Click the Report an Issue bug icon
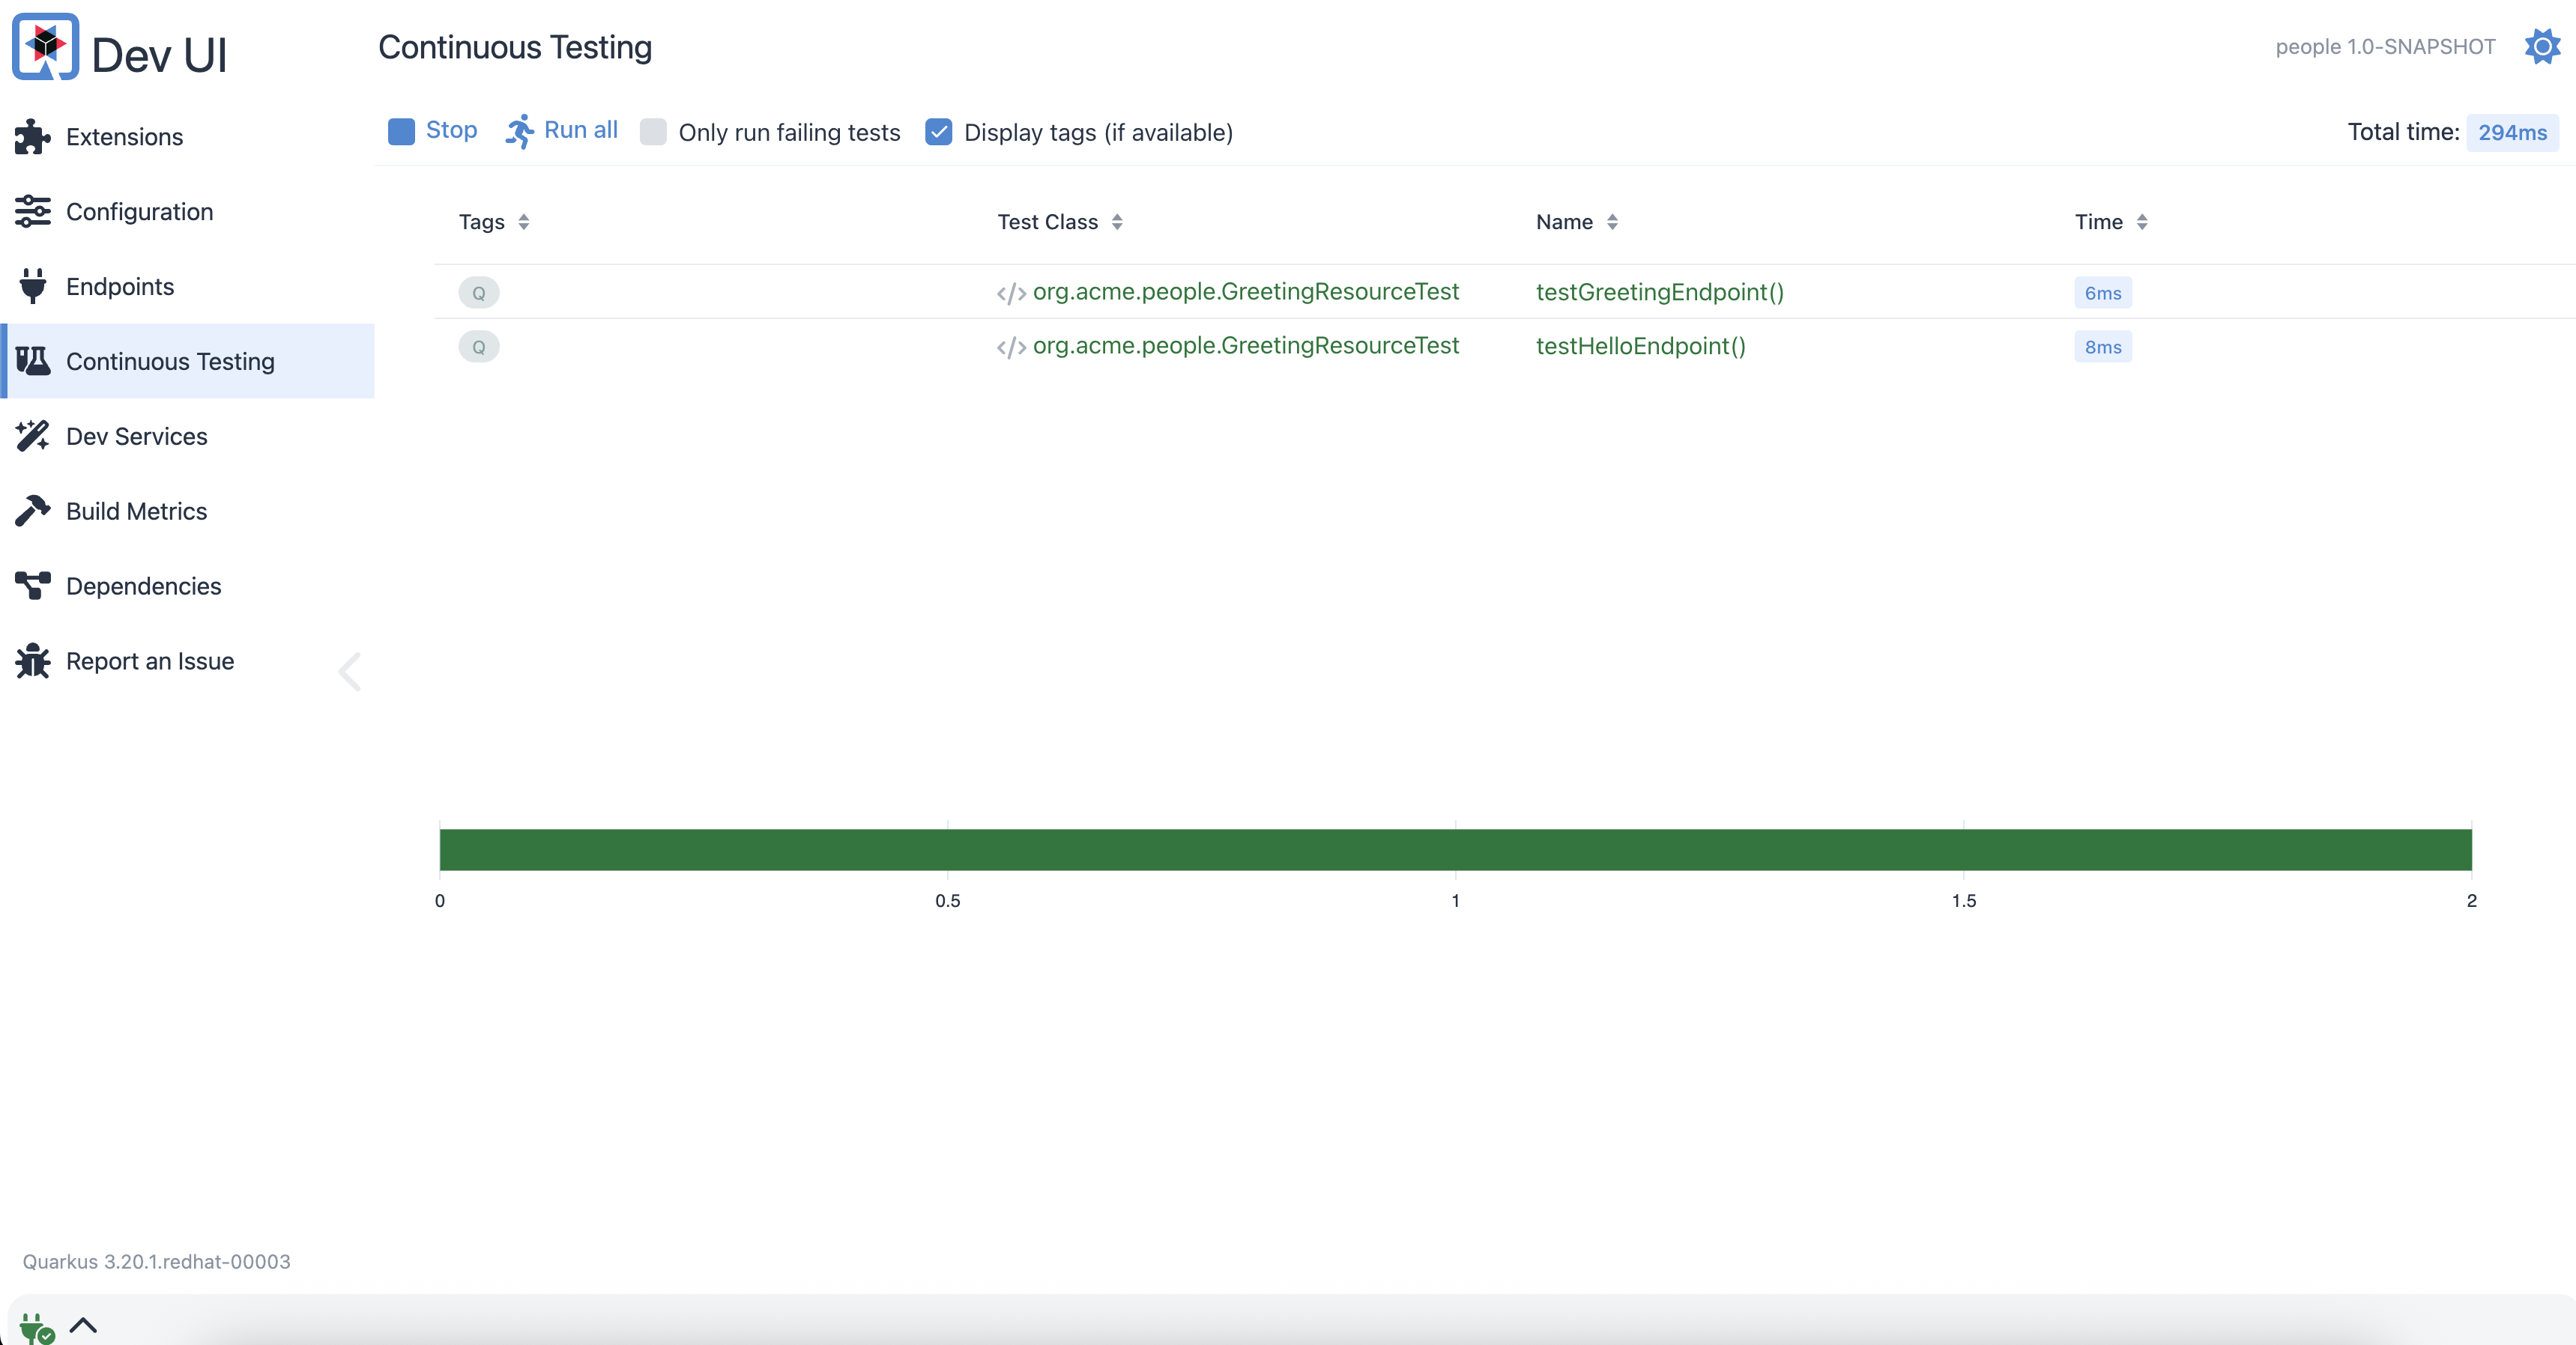This screenshot has height=1345, width=2576. pos(32,661)
